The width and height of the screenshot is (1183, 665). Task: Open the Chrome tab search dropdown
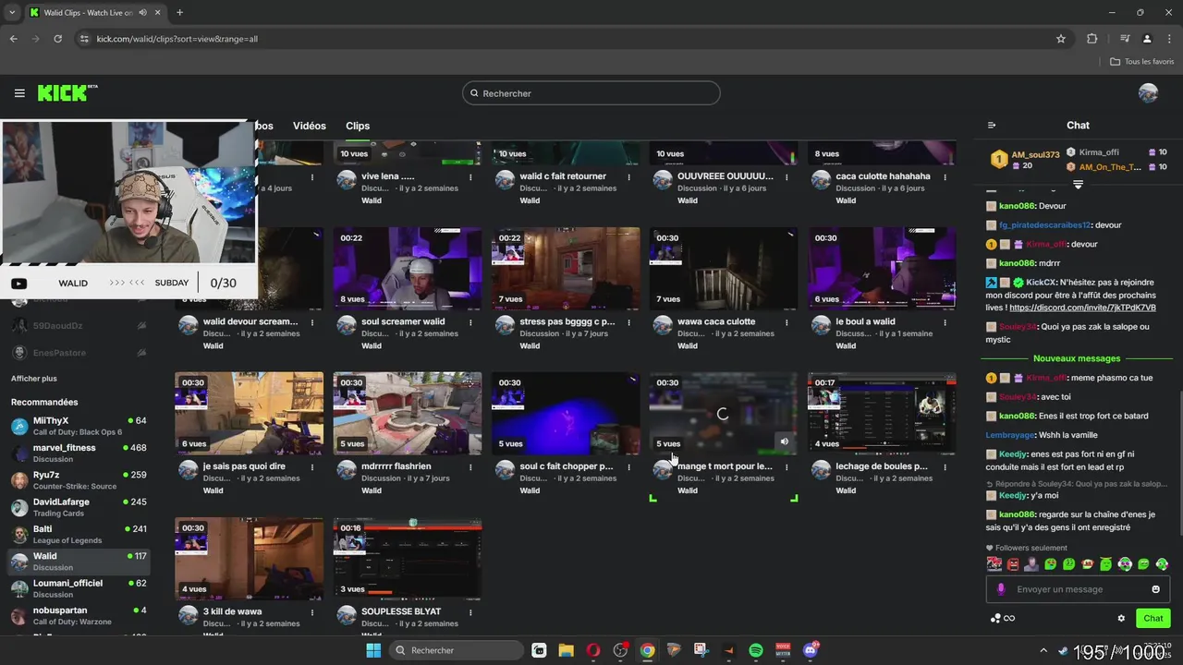point(12,13)
